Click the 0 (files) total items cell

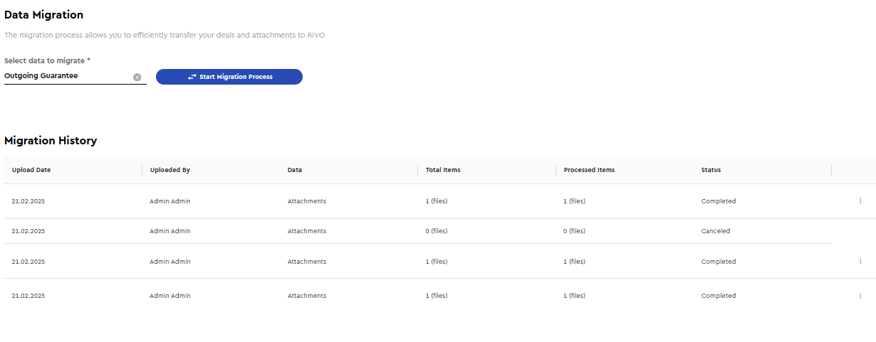(x=437, y=231)
